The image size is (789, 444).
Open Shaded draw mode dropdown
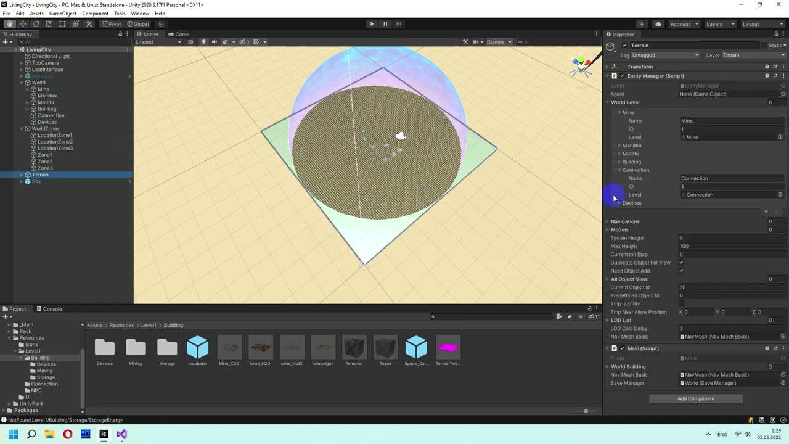158,42
